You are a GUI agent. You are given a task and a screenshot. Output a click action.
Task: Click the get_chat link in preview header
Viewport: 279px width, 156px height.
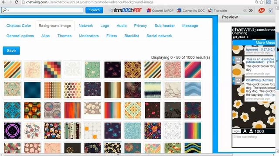coord(240,37)
